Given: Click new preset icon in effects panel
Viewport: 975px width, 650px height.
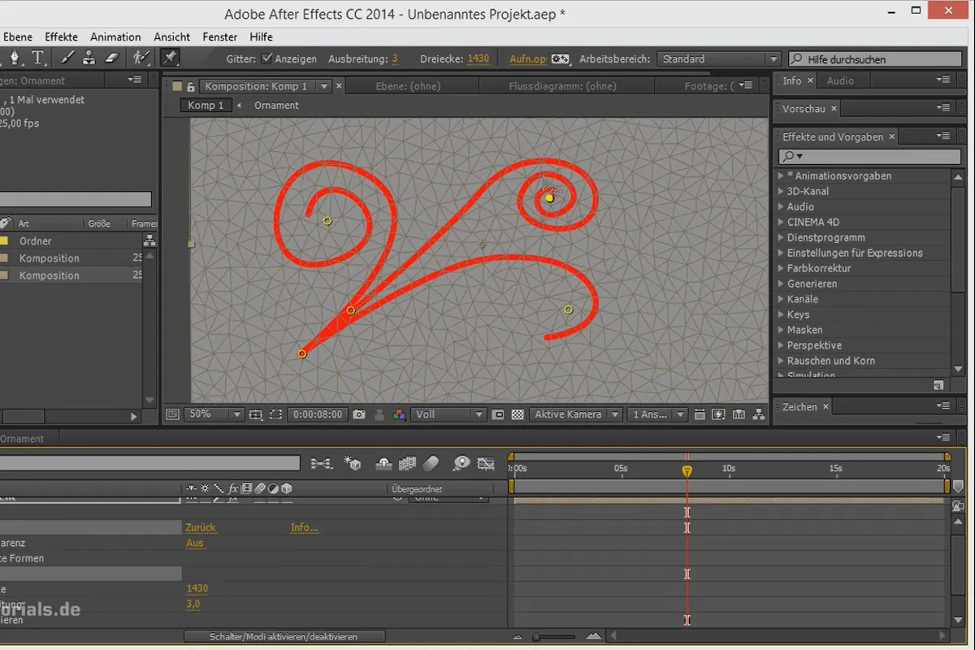Looking at the screenshot, I should click(938, 384).
